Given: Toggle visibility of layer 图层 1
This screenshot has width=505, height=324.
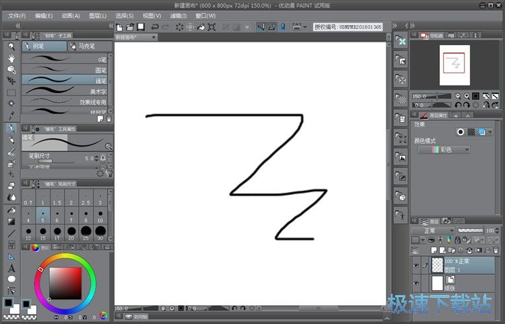Looking at the screenshot, I should pyautogui.click(x=416, y=266).
